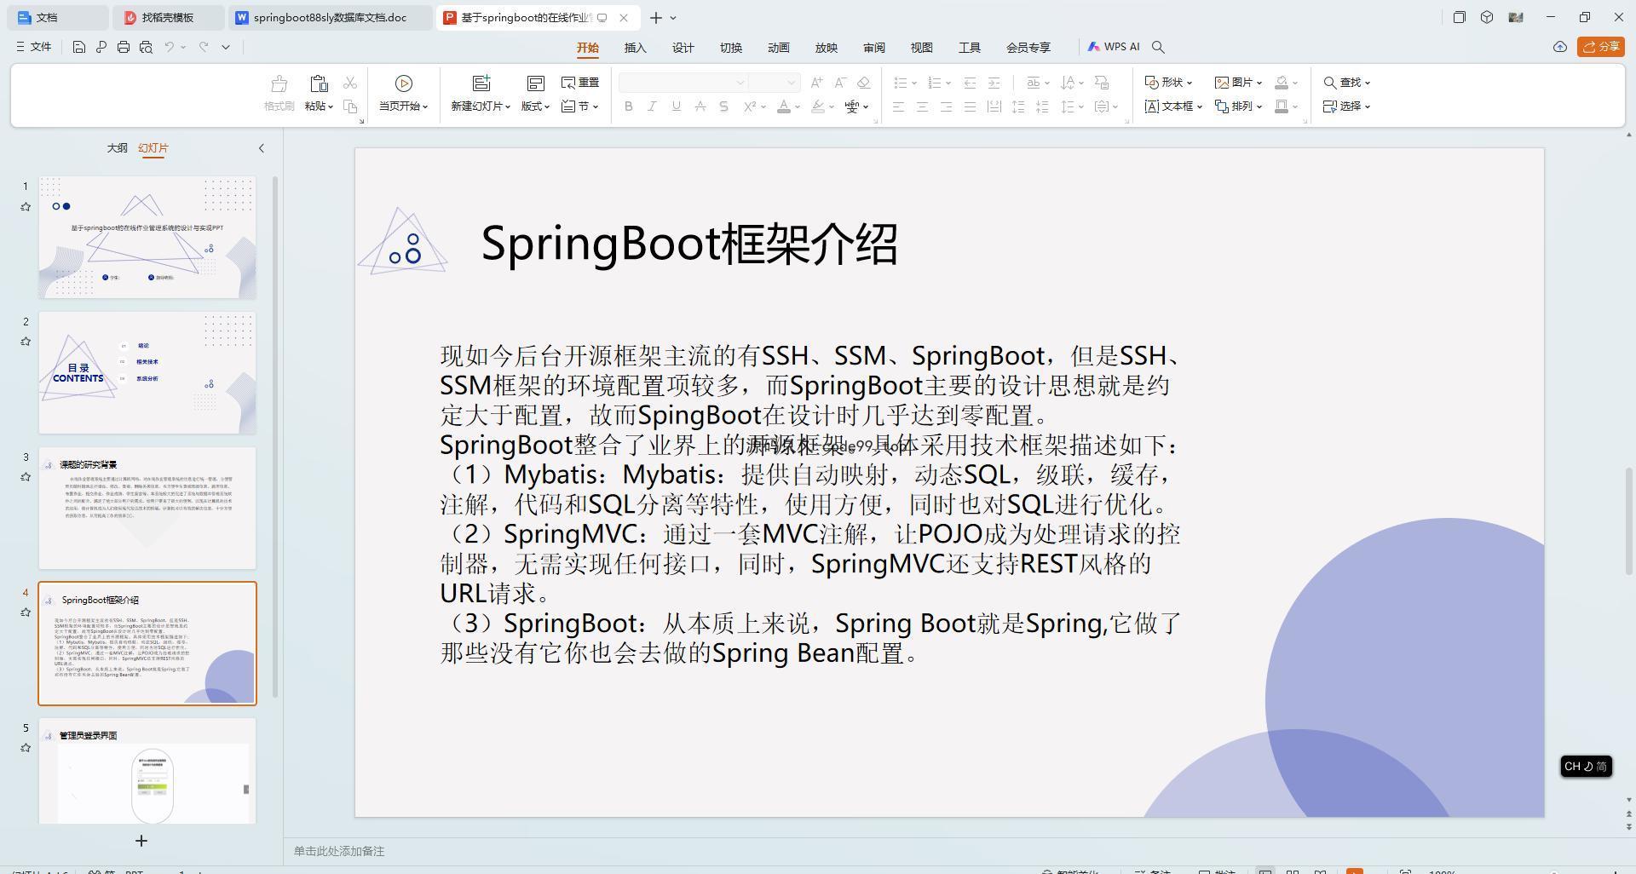Select slide 3 课题的研究背景 thumbnail
Screen dimensions: 1636x874
[147, 508]
